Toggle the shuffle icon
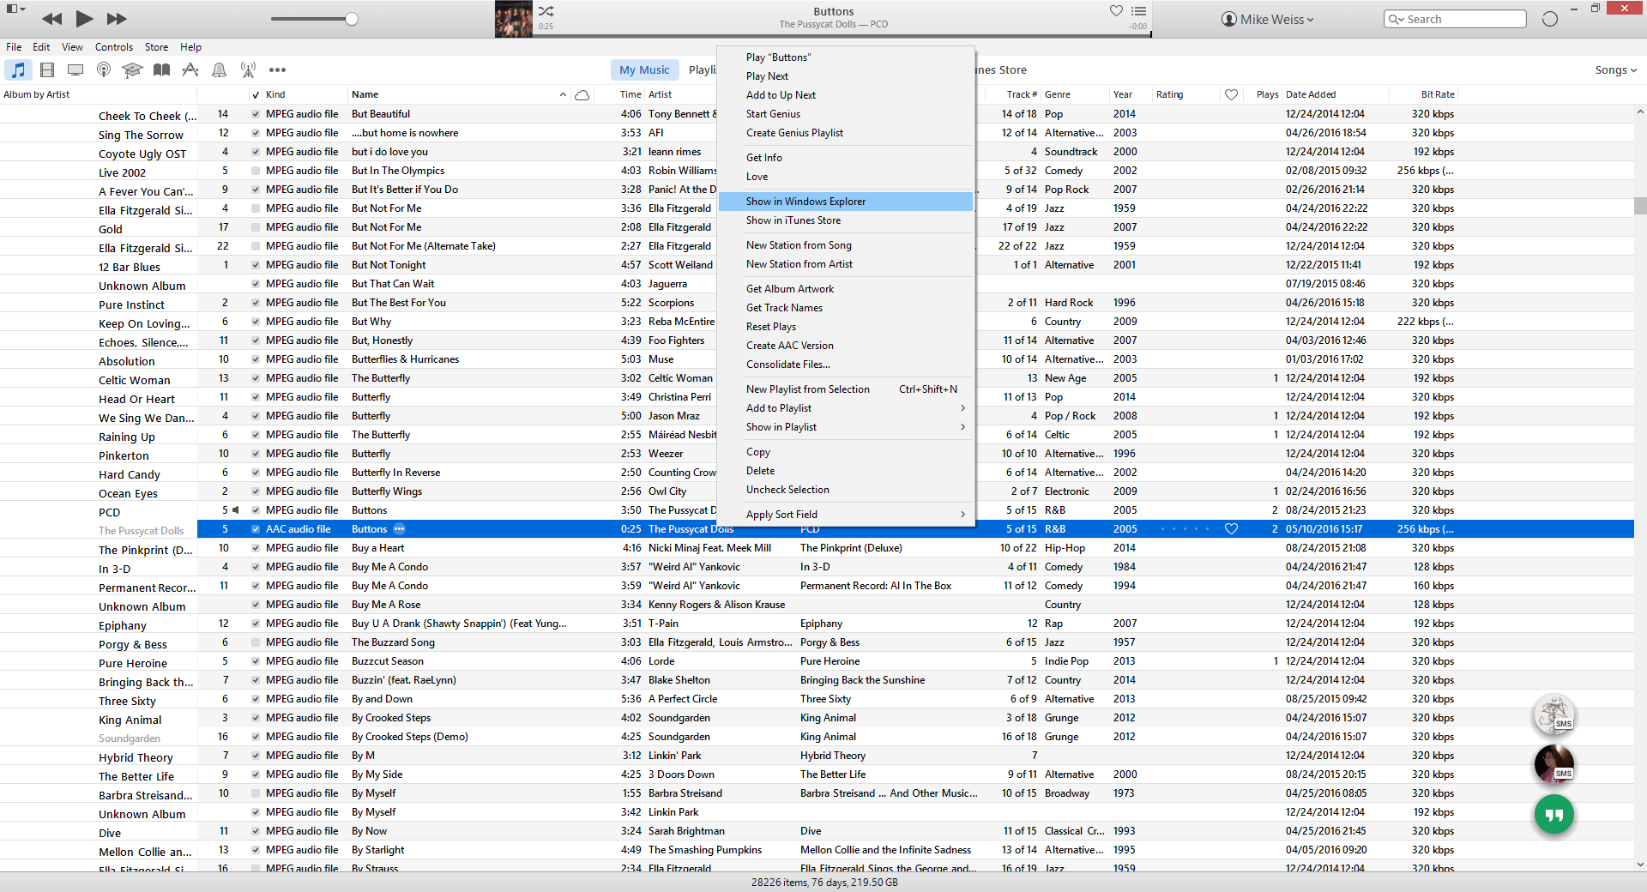 pos(546,11)
